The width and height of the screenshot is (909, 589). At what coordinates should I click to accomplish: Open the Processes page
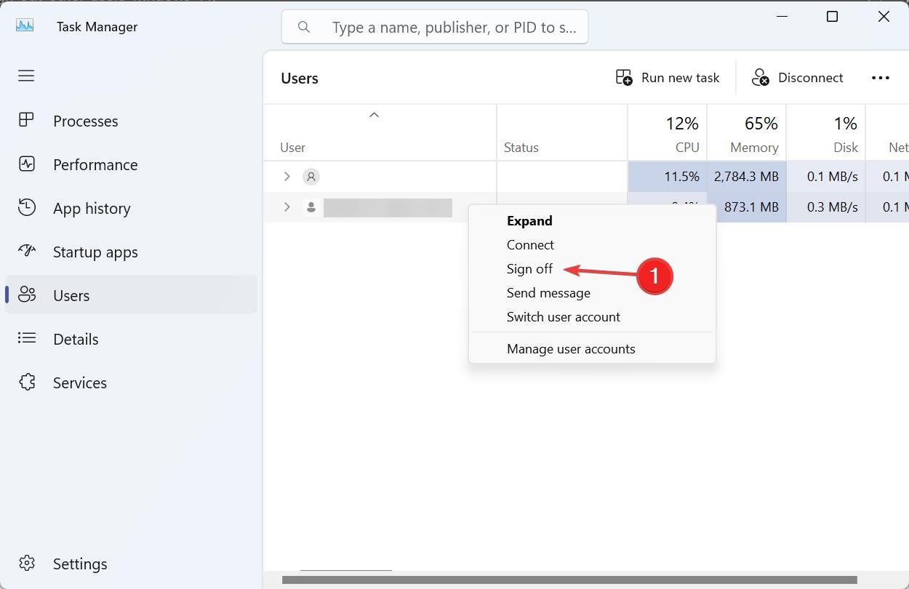coord(131,121)
